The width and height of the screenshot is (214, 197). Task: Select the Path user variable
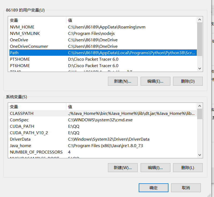click(x=103, y=53)
